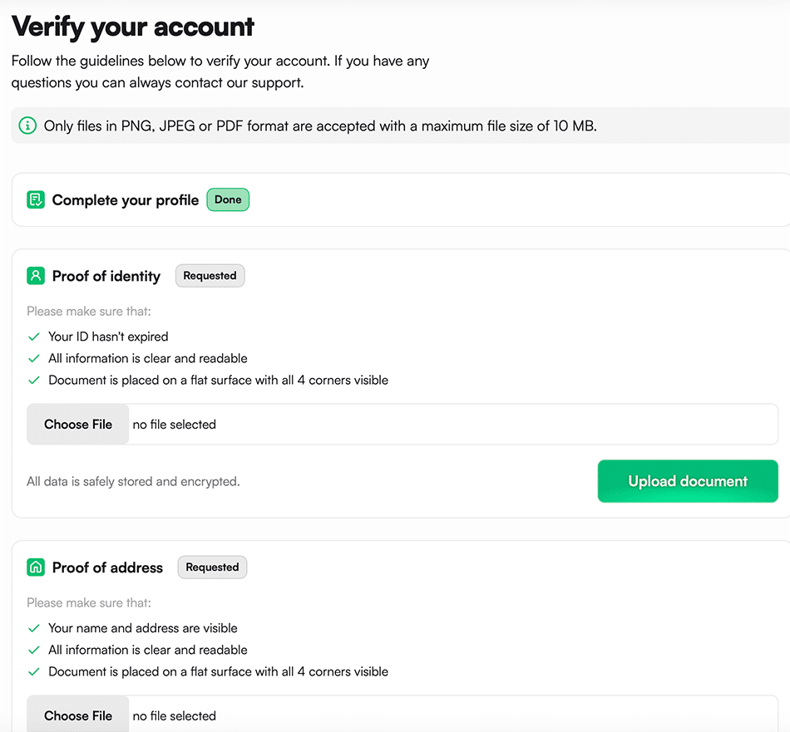Select the Proof of identity person icon
The image size is (790, 732).
point(36,276)
